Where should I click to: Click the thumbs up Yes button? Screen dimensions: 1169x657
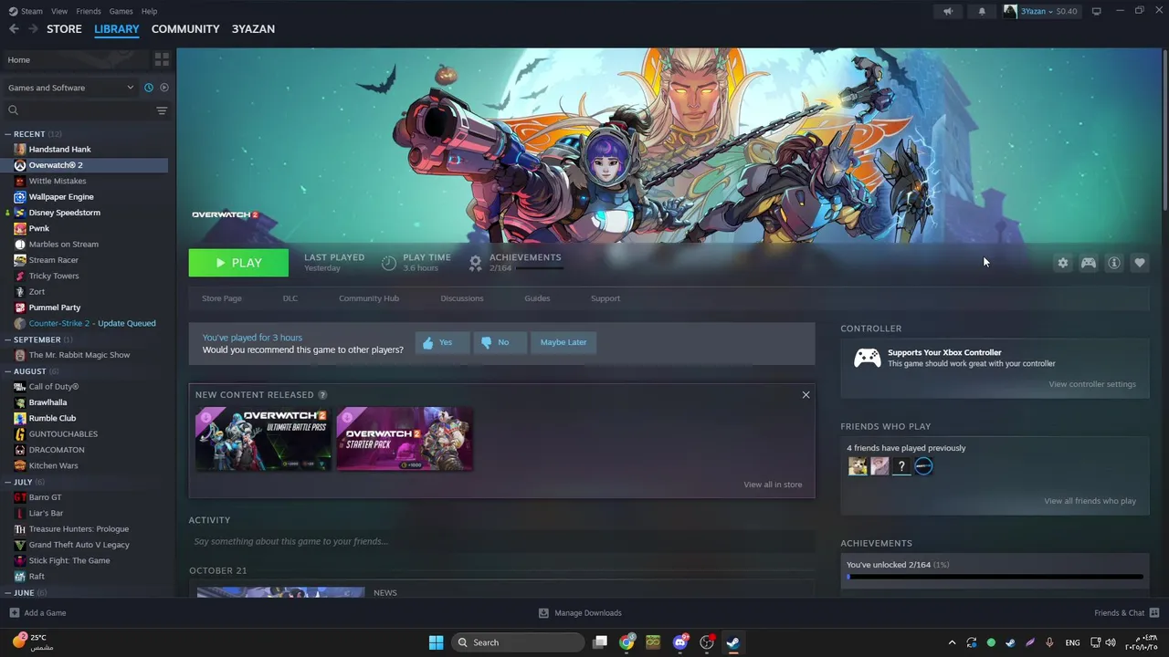(442, 342)
